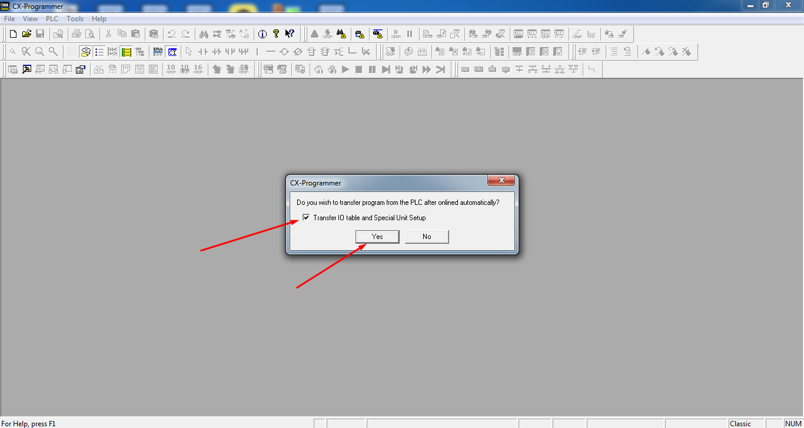This screenshot has height=428, width=804.
Task: Click the decrease indent icon
Action: pyautogui.click(x=583, y=52)
